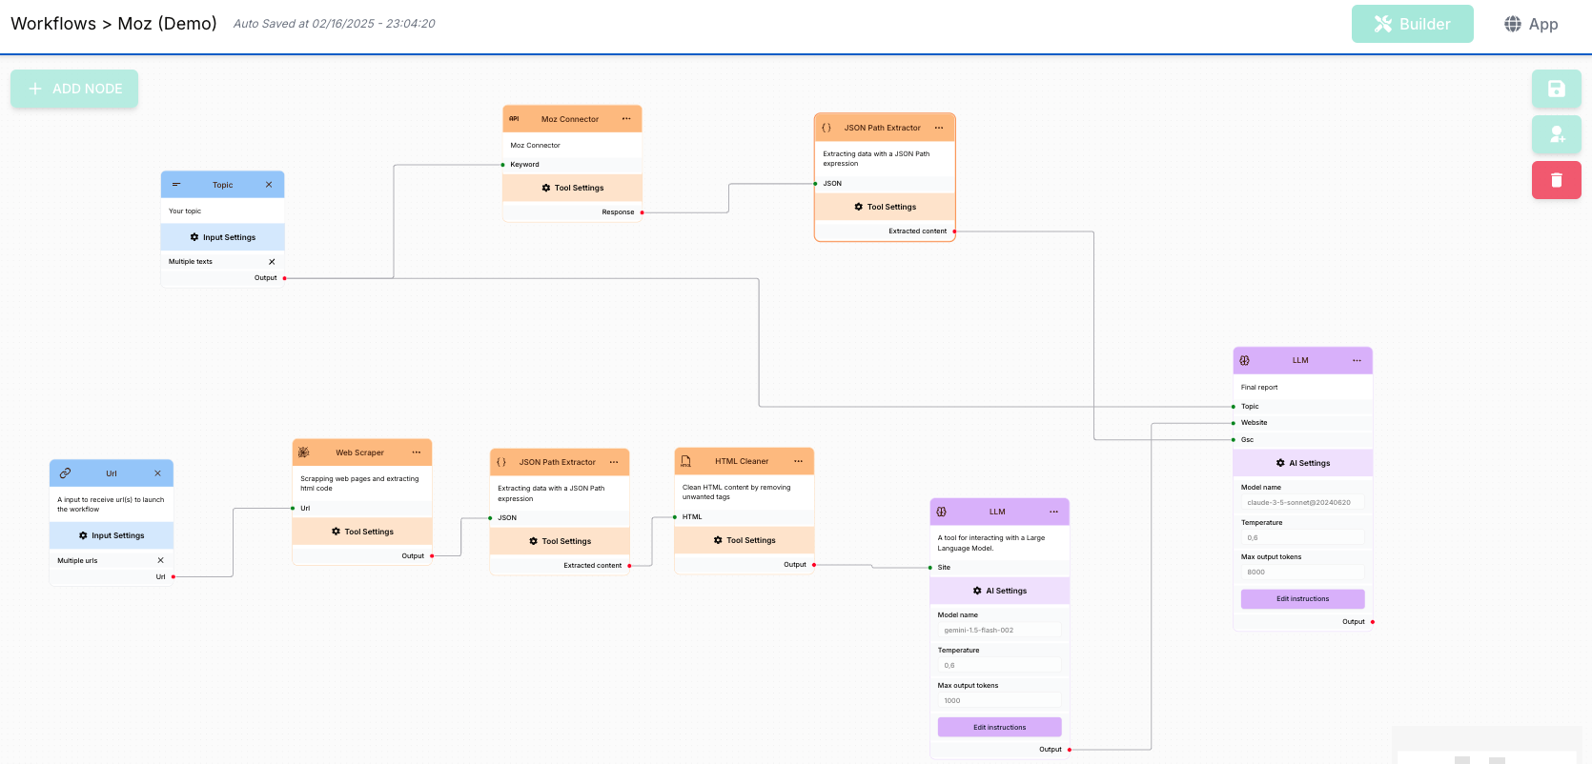Click the ADD NODE button

pos(74,89)
